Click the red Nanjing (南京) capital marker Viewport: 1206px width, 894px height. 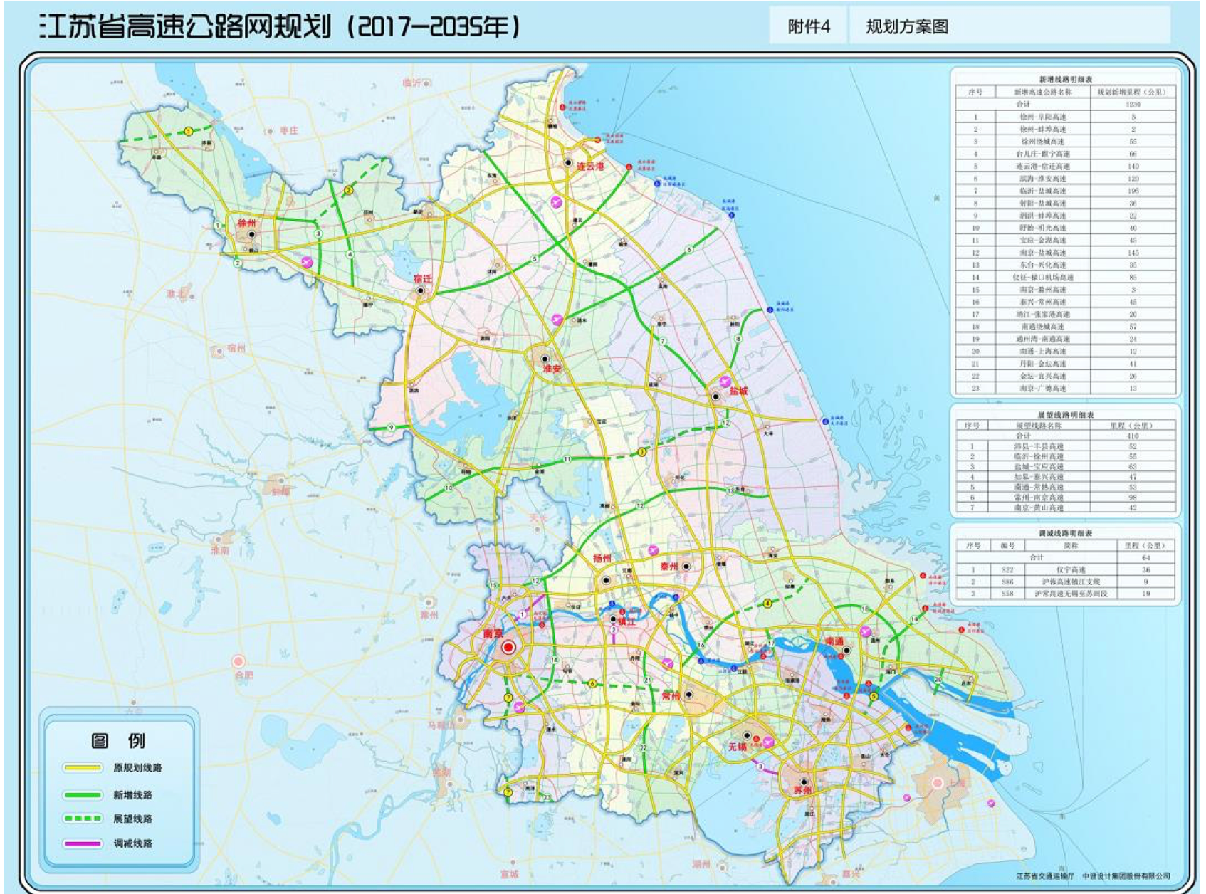508,648
